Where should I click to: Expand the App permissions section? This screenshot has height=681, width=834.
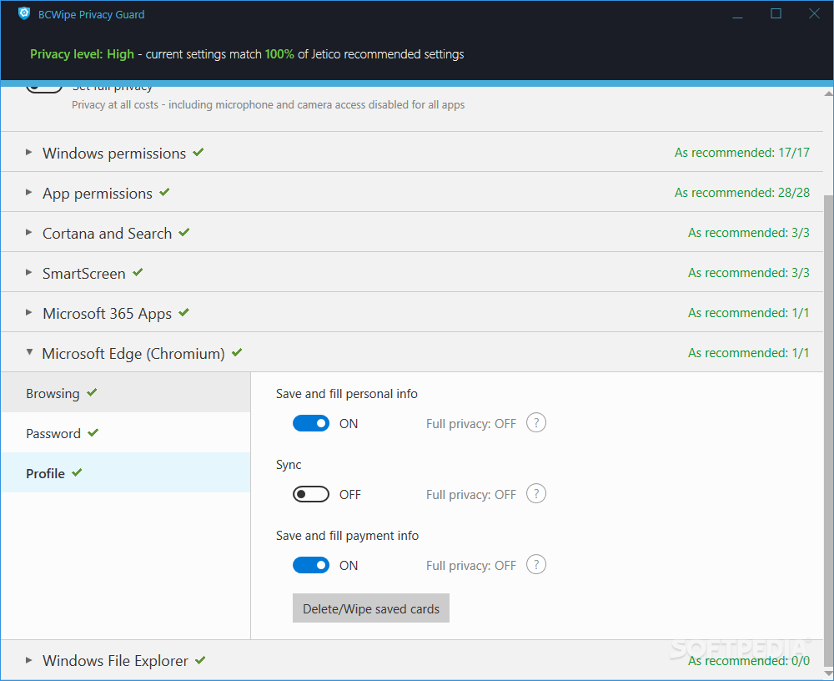tap(28, 192)
